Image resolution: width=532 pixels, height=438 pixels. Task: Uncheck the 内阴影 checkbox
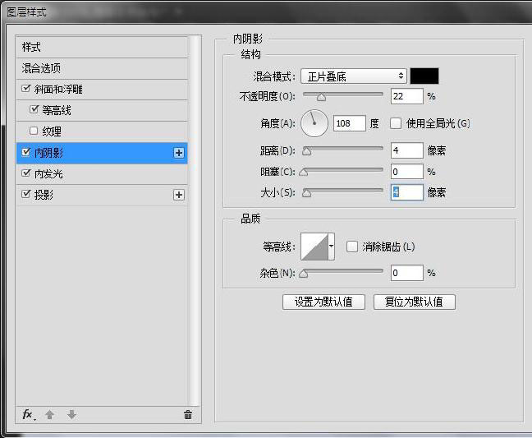click(x=25, y=152)
